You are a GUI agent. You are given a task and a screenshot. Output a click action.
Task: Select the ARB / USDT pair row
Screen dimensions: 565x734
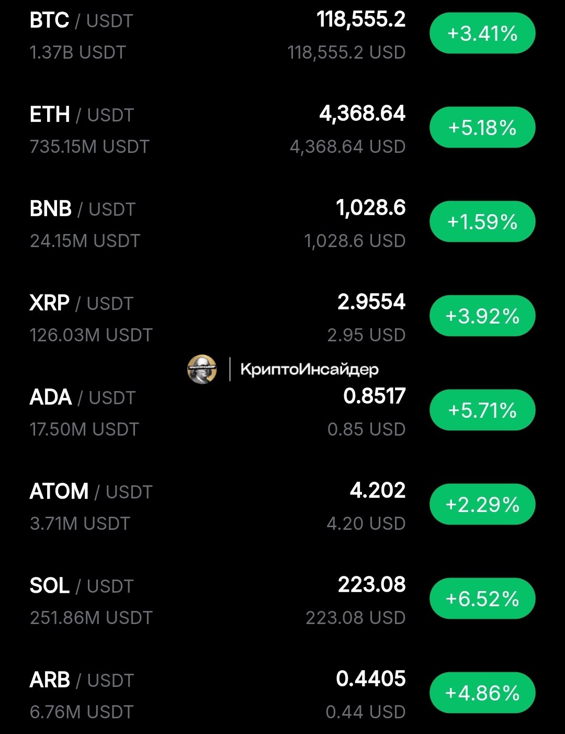[82, 681]
